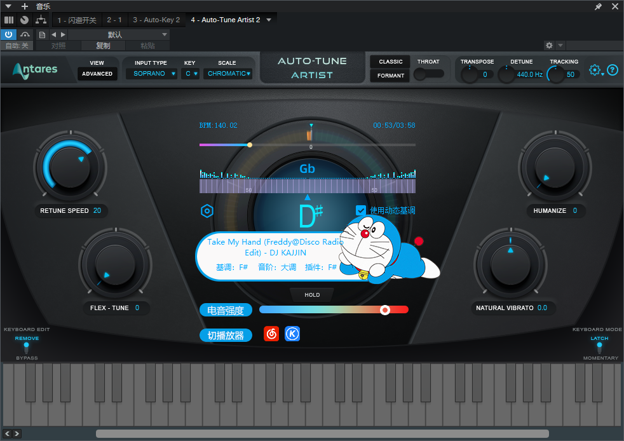Screen dimensions: 624x441
Task: Open the Input Type SOPRANO dropdown
Action: point(151,74)
